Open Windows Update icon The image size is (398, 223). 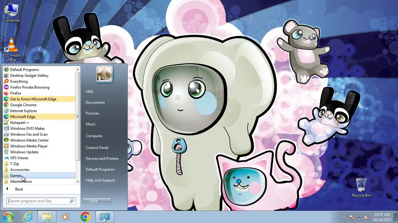(x=6, y=152)
